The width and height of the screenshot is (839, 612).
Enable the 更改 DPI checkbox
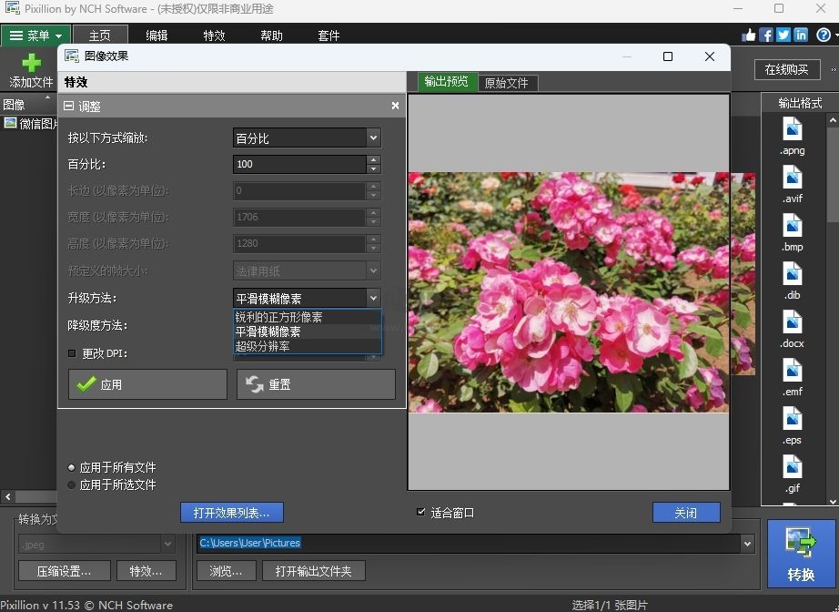(73, 353)
